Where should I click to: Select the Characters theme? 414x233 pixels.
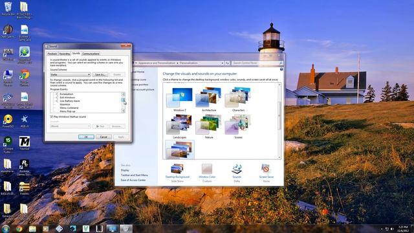[x=239, y=100]
